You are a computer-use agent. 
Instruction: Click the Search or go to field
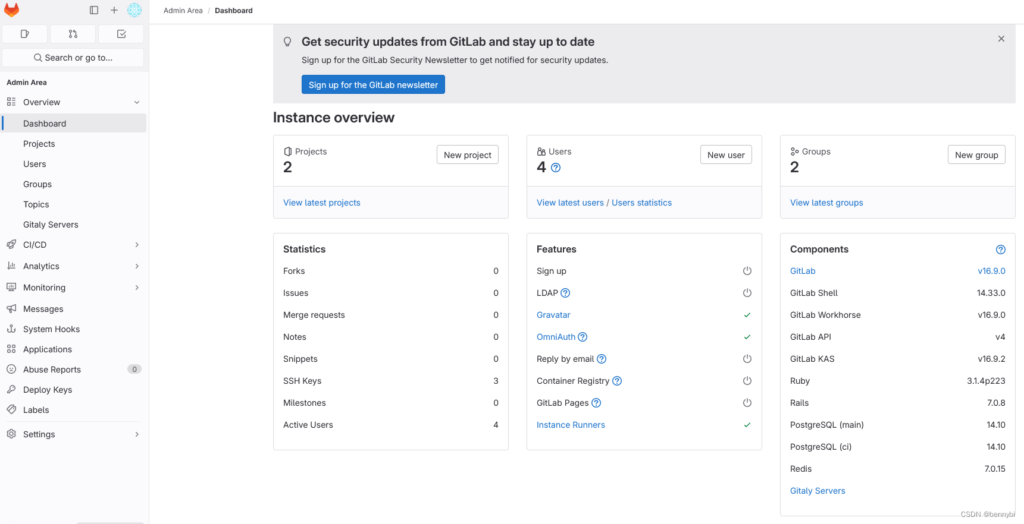[x=73, y=58]
